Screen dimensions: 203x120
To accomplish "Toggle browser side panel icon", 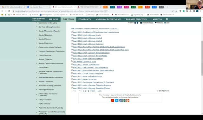I will point(194,11).
